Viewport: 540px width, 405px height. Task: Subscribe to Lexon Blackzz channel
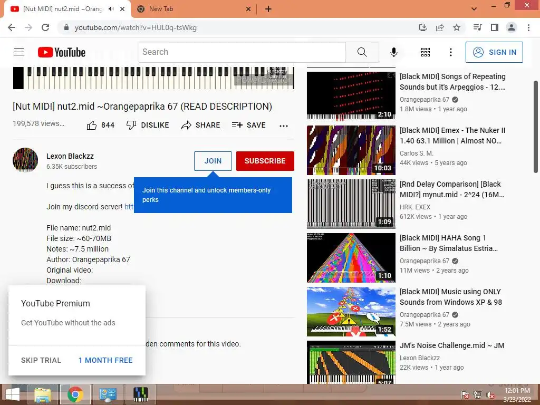pyautogui.click(x=265, y=161)
